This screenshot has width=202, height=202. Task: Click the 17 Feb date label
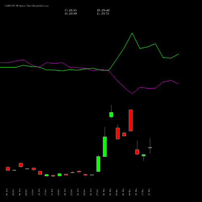coord(46,192)
